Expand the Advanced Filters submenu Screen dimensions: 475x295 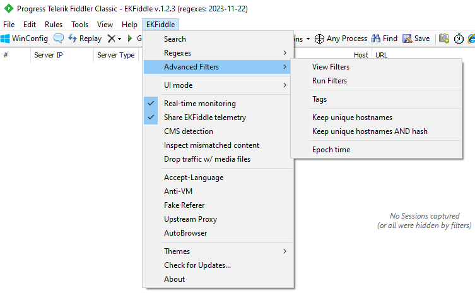pos(217,67)
